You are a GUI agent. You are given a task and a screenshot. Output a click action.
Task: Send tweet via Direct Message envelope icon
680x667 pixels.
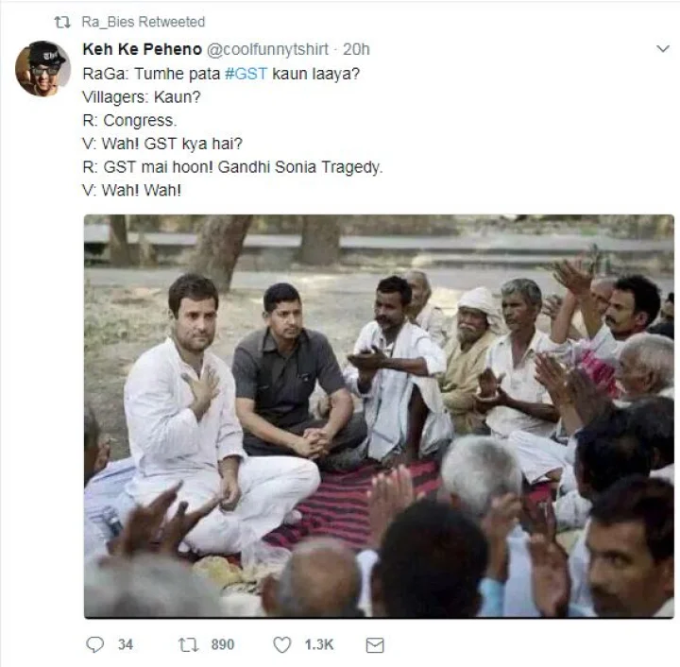point(375,645)
